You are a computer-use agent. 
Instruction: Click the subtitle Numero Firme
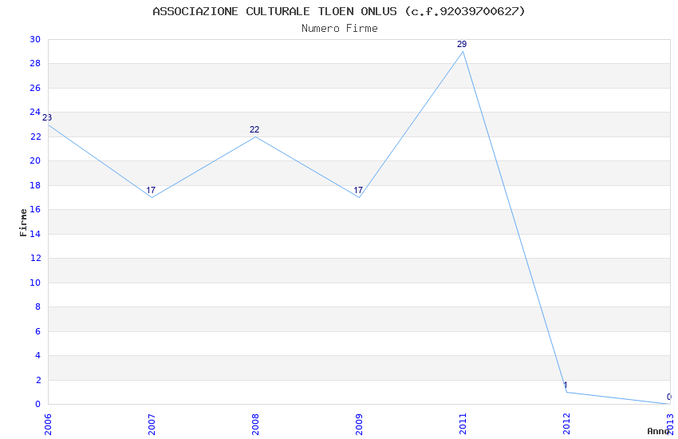[x=340, y=29]
